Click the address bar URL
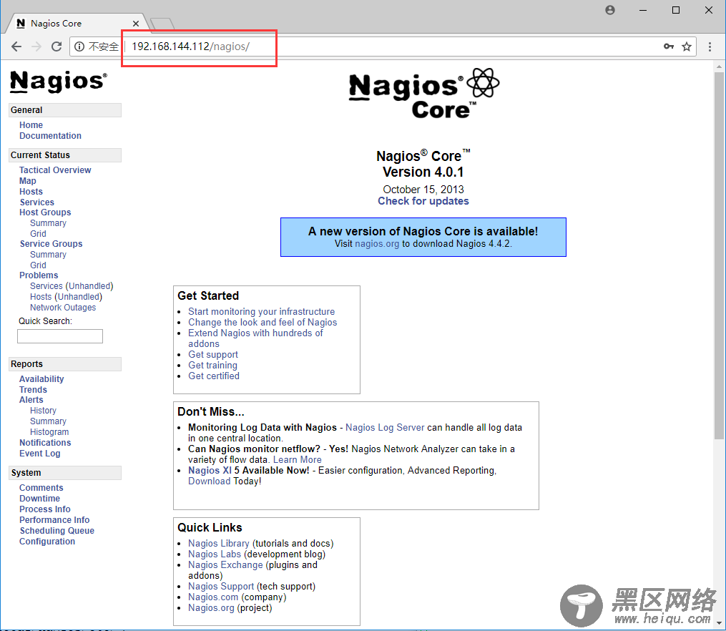 (x=190, y=47)
